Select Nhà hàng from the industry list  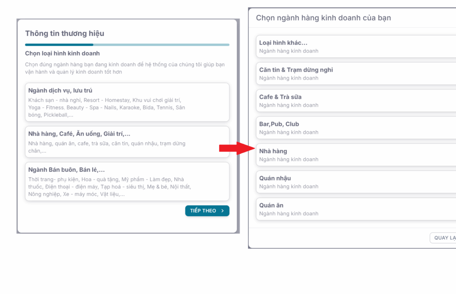click(x=356, y=155)
